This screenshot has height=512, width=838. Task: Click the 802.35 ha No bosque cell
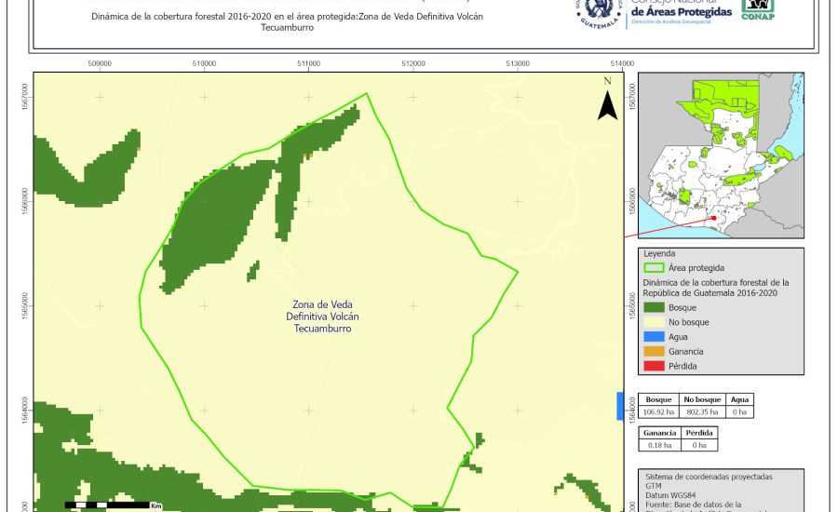coord(703,411)
